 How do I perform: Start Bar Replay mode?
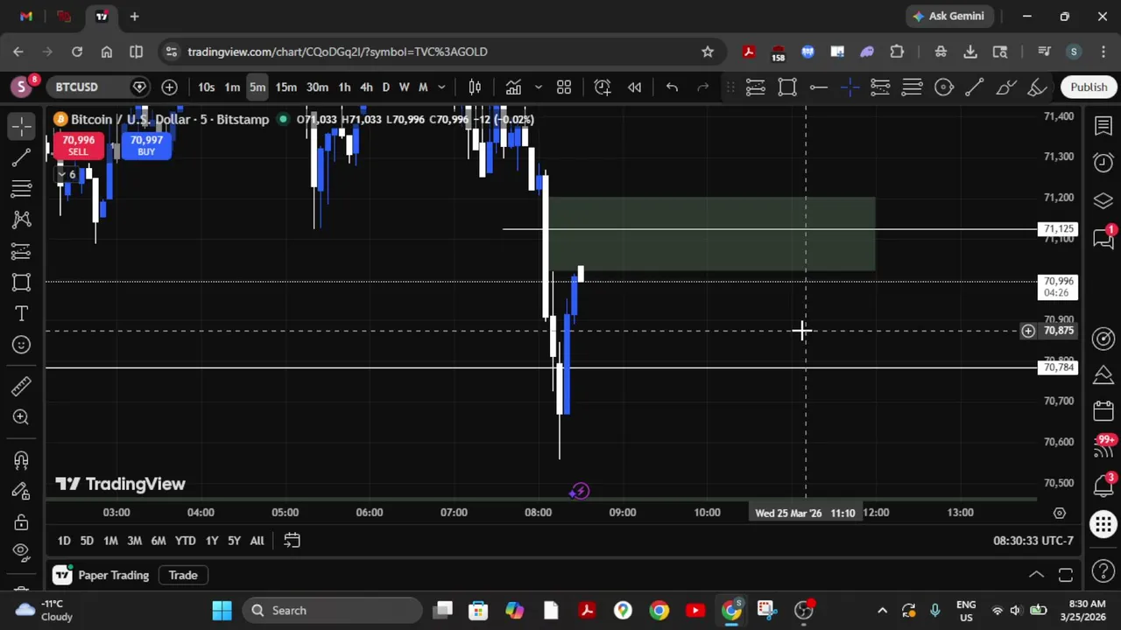pyautogui.click(x=635, y=87)
